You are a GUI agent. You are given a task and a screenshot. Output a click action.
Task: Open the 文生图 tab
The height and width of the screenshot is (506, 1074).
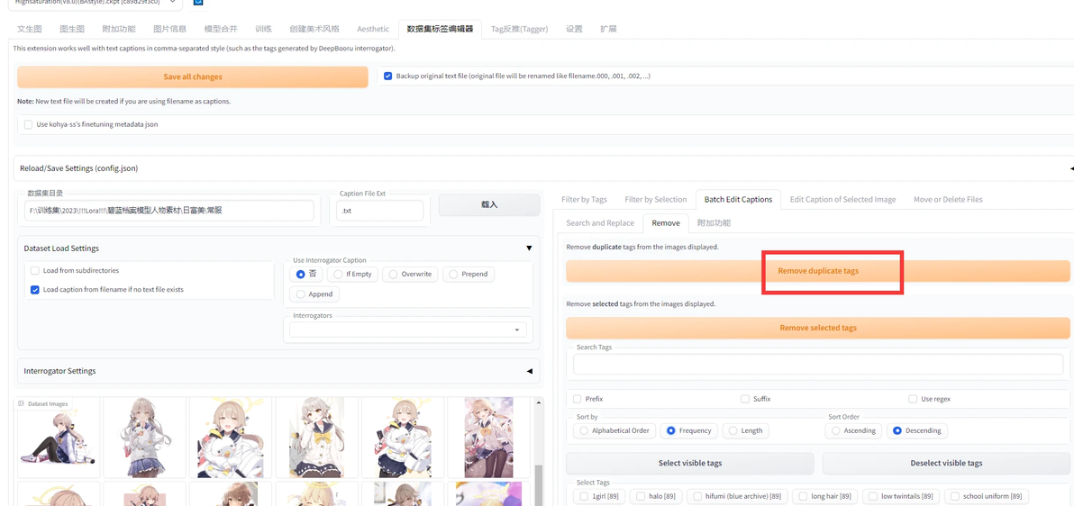30,29
